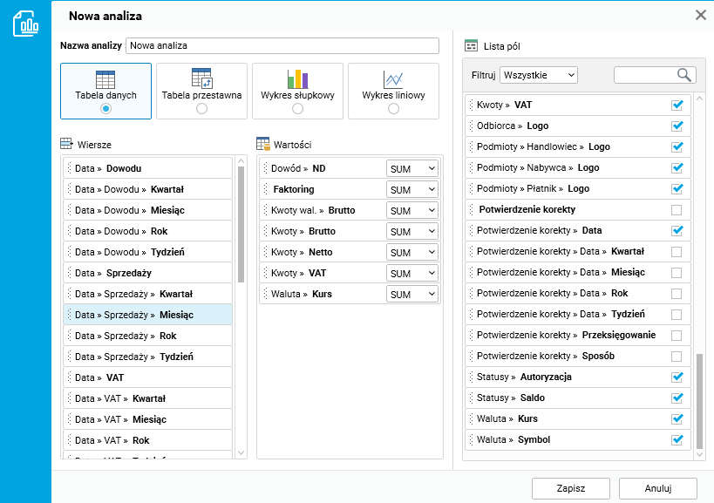This screenshot has height=503, width=714.
Task: Select the Tabela danych table icon
Action: click(x=105, y=79)
